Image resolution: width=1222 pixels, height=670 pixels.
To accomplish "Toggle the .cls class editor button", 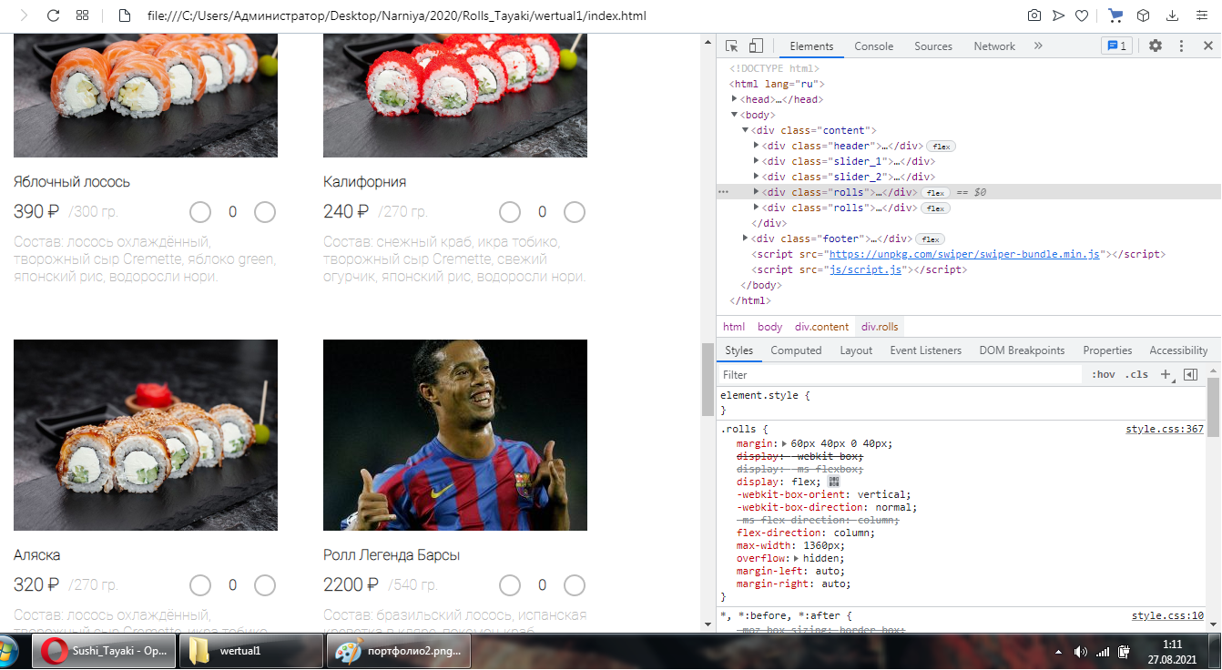I will point(1136,374).
